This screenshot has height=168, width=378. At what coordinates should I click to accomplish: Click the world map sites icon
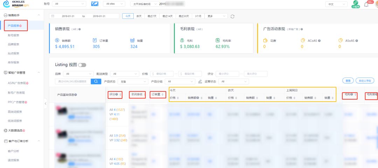(94, 4)
